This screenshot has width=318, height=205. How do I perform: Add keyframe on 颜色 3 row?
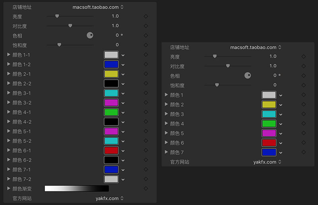tap(303, 114)
